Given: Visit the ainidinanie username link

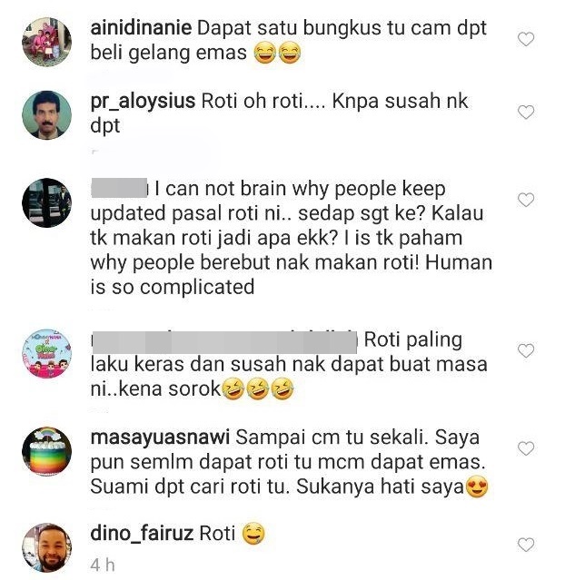Looking at the screenshot, I should [141, 28].
